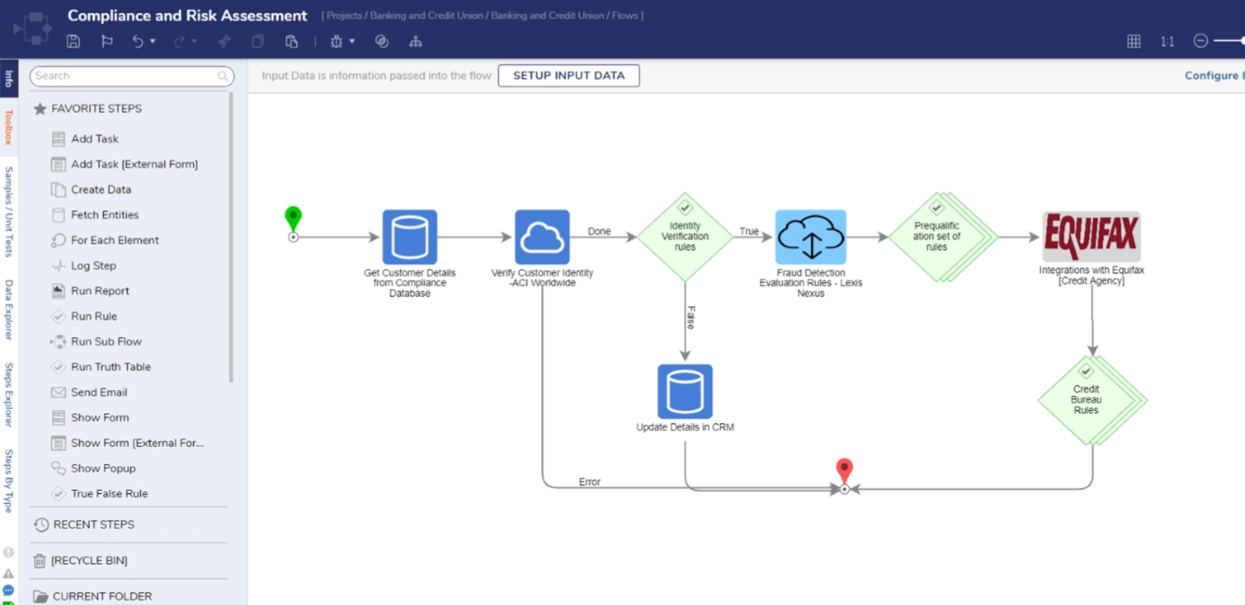Select Update Details in CRM database icon
Viewport: 1245px width, 605px height.
(685, 391)
